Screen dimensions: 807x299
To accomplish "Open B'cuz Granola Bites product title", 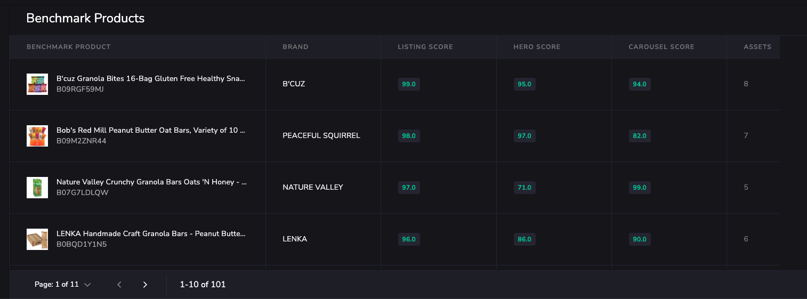I will tap(151, 79).
